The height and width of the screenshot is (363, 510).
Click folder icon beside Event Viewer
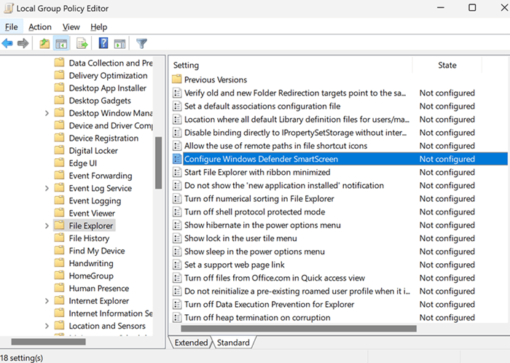59,213
